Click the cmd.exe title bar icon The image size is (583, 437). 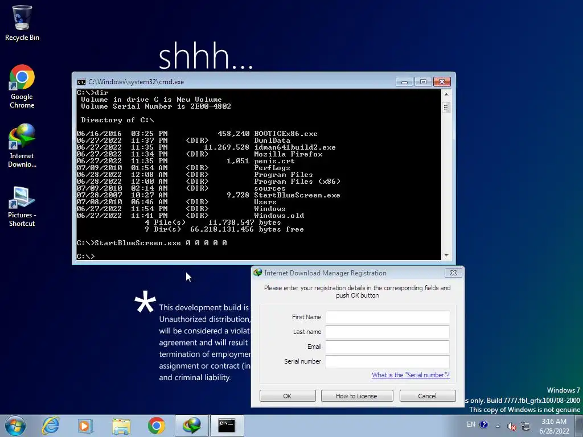[81, 82]
